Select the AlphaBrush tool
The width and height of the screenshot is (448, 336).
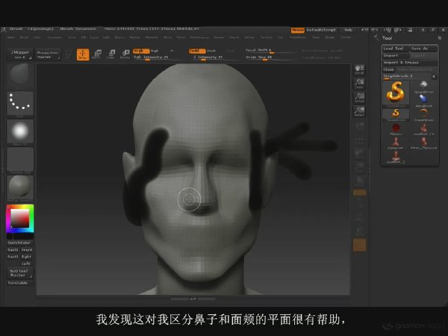click(423, 101)
